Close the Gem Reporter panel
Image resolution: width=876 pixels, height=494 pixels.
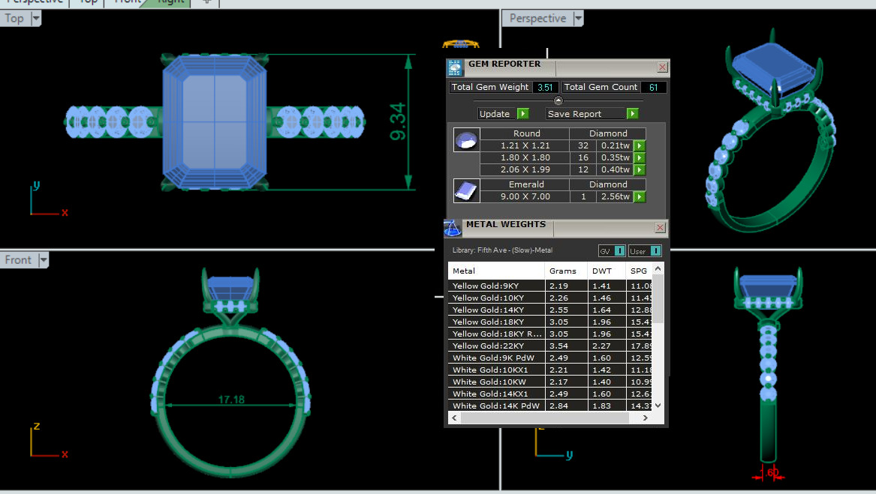(662, 67)
